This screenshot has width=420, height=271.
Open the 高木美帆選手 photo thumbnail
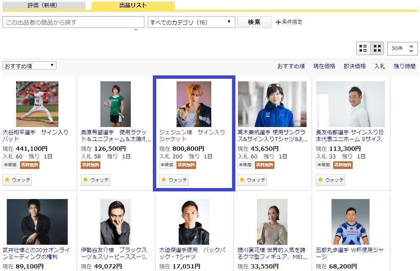[272, 104]
